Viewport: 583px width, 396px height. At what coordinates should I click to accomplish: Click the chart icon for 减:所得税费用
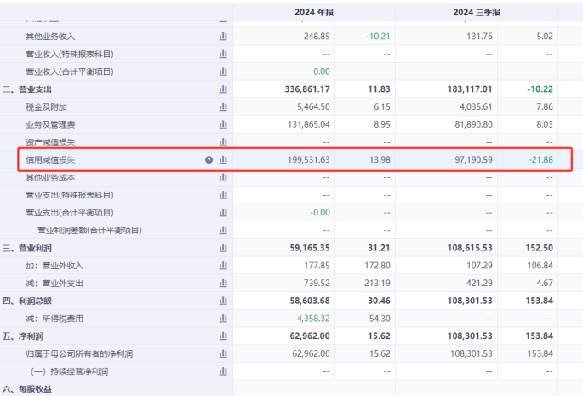tap(223, 318)
